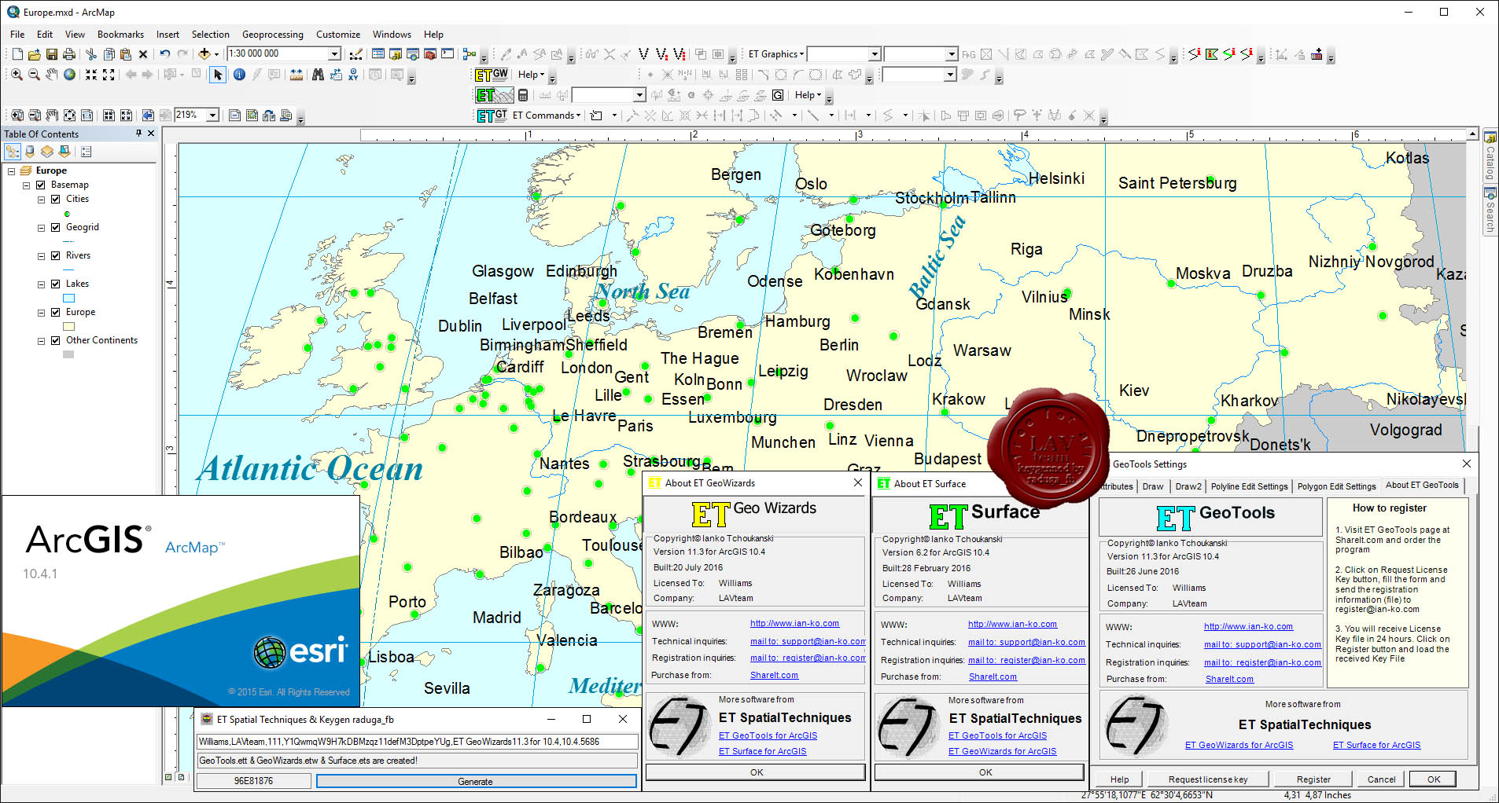Toggle visibility of Cities layer
This screenshot has width=1499, height=803.
click(x=56, y=200)
